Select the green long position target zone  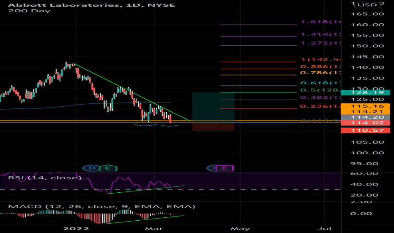pyautogui.click(x=213, y=108)
